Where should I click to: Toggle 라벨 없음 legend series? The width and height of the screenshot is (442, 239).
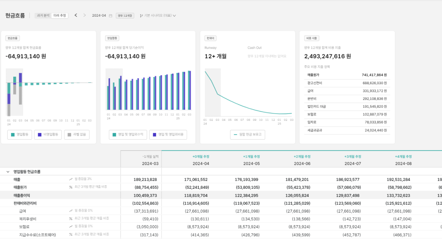(77, 134)
